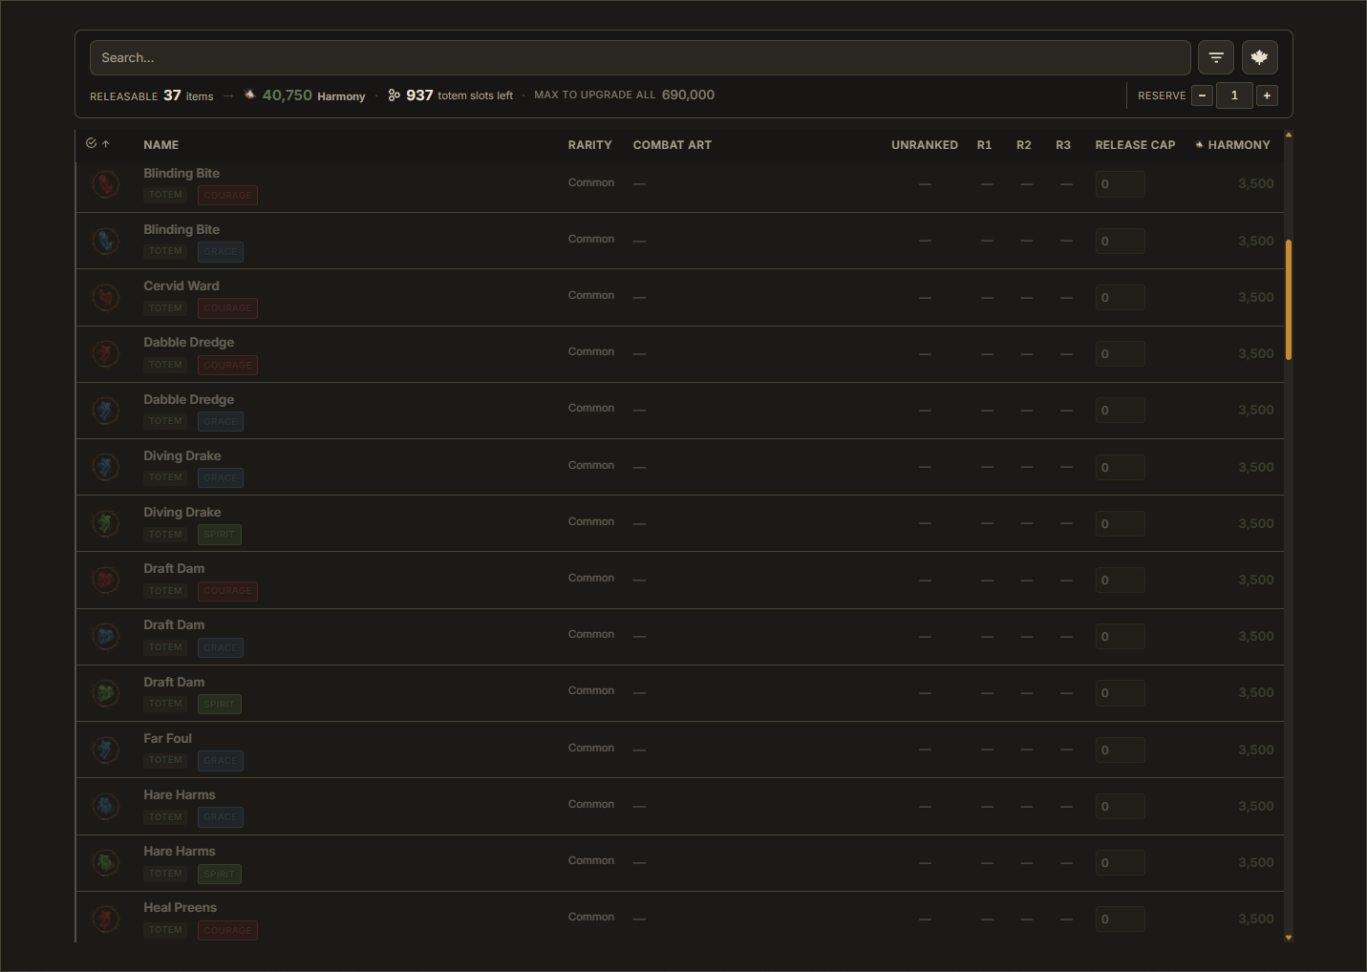Click the reserve value field
Screen dimensions: 1367x972
point(1235,95)
